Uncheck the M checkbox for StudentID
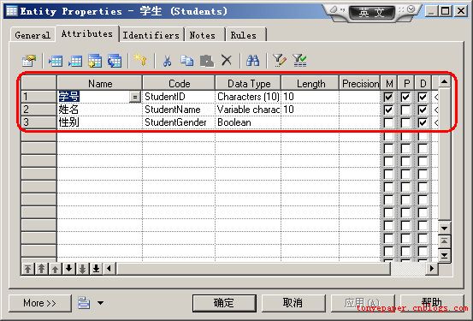The image size is (473, 321). tap(388, 97)
